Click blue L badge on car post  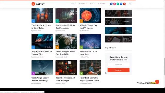coord(33,21)
